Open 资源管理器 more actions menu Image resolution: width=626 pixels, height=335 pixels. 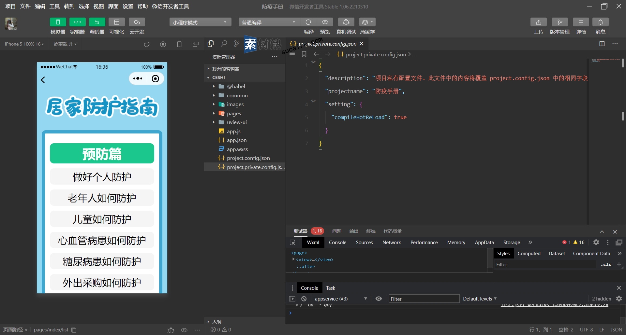coord(275,57)
